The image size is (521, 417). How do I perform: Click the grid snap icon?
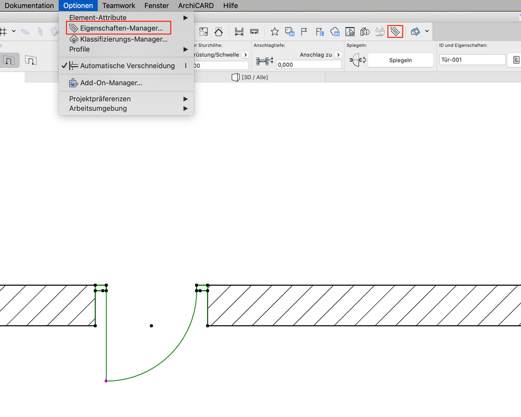(x=3, y=32)
